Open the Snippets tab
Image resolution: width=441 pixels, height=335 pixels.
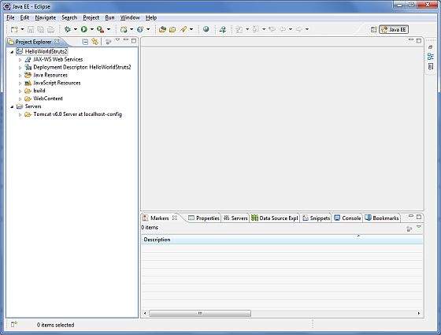pyautogui.click(x=316, y=218)
